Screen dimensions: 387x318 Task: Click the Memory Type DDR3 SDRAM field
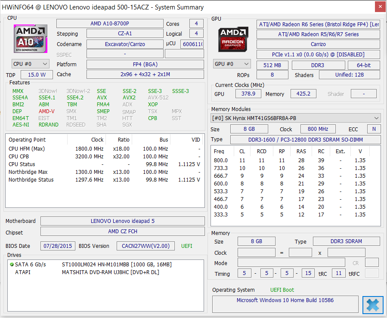click(346, 241)
